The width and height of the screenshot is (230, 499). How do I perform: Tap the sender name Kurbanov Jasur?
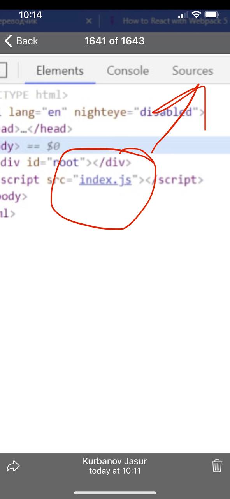click(x=115, y=461)
